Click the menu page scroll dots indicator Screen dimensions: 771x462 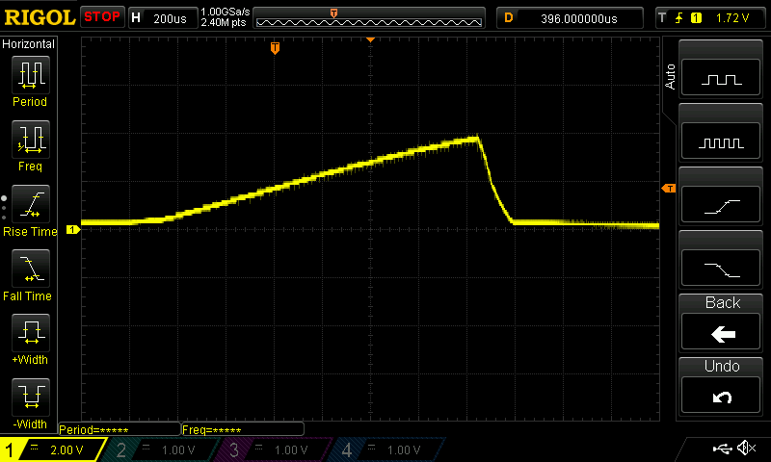point(4,208)
